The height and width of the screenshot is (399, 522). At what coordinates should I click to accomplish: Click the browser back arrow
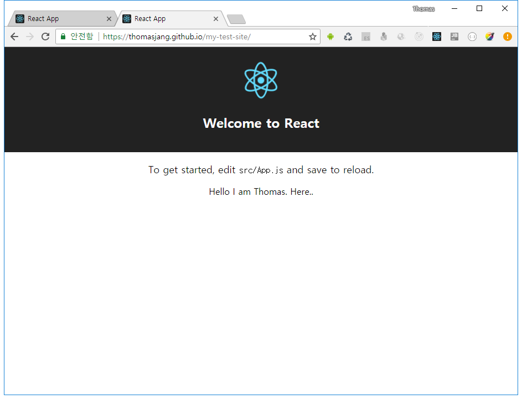coord(14,37)
